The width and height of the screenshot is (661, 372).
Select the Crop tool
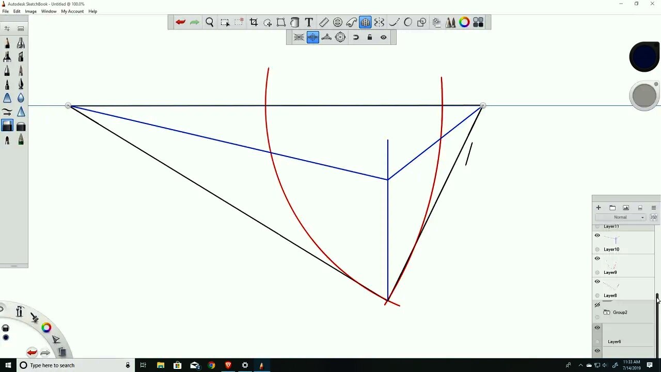pos(254,22)
